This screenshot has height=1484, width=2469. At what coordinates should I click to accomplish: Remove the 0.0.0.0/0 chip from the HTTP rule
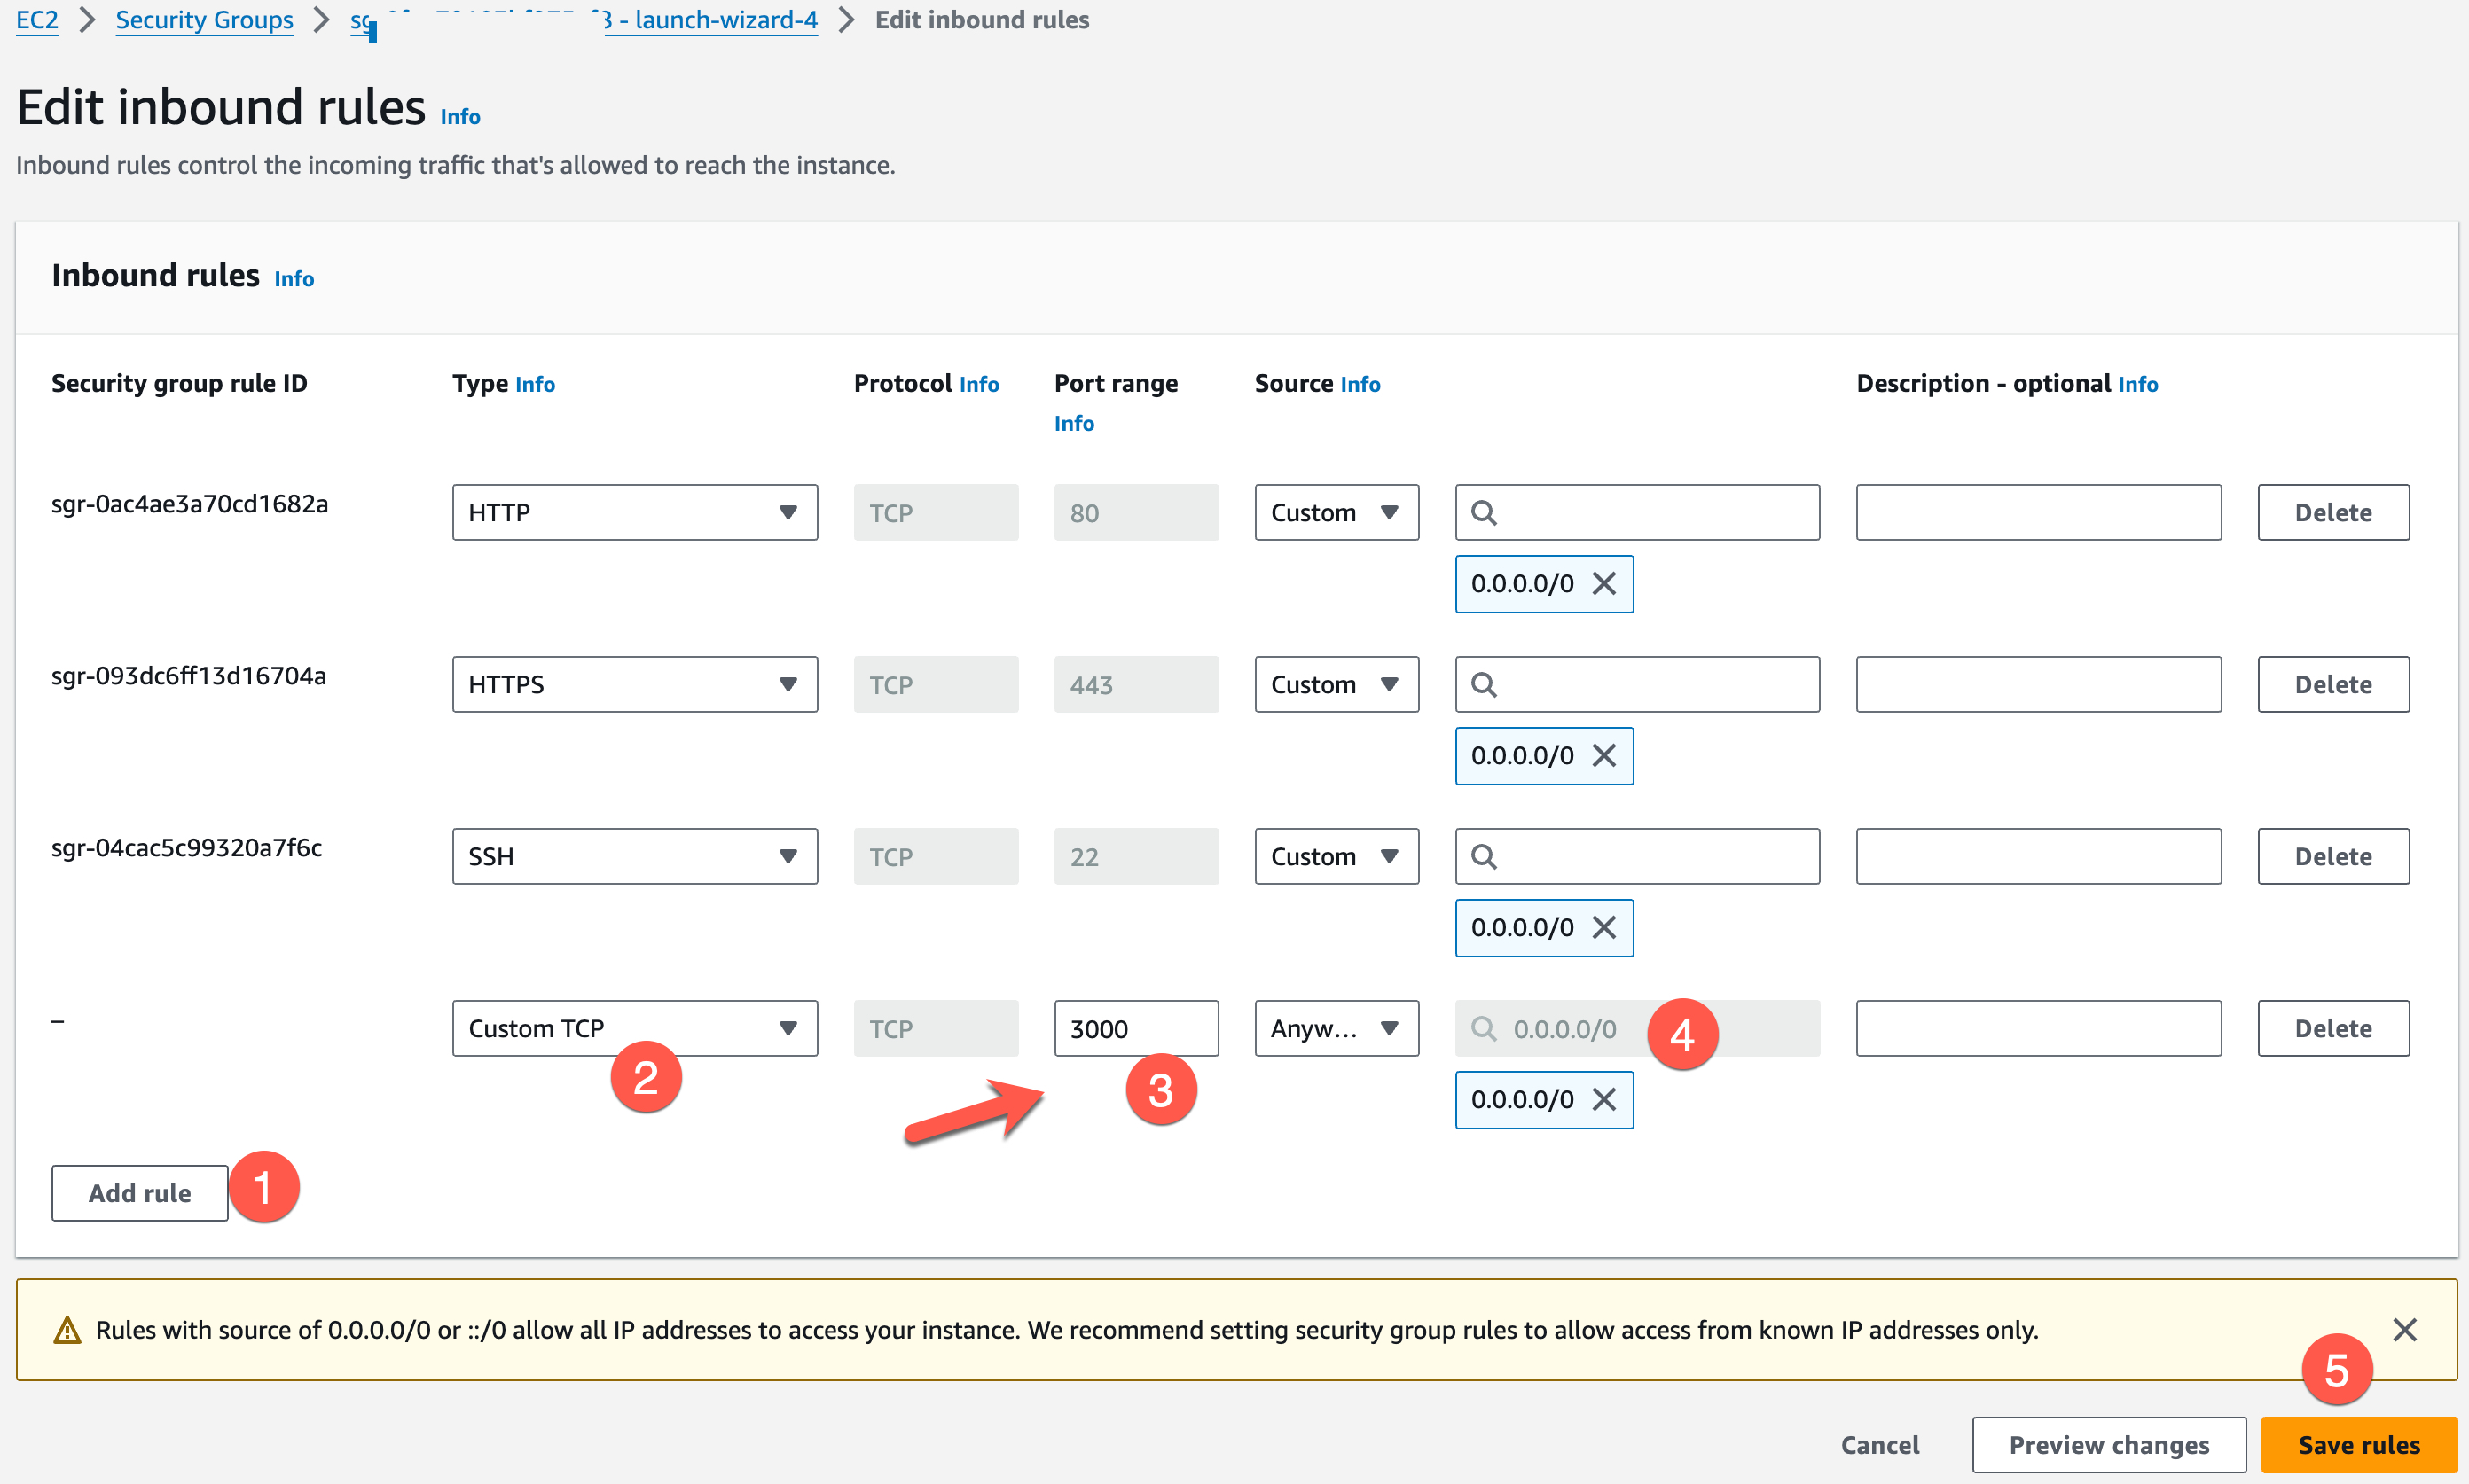pos(1603,584)
